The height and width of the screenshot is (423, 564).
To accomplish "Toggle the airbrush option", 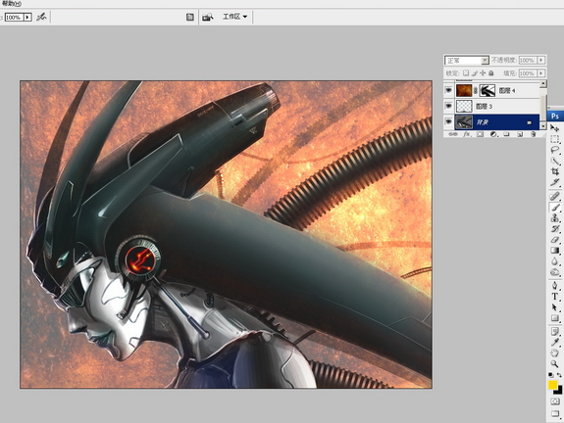I will (41, 17).
